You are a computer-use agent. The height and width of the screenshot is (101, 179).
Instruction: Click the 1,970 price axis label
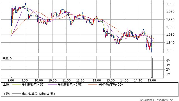(x=170, y=20)
